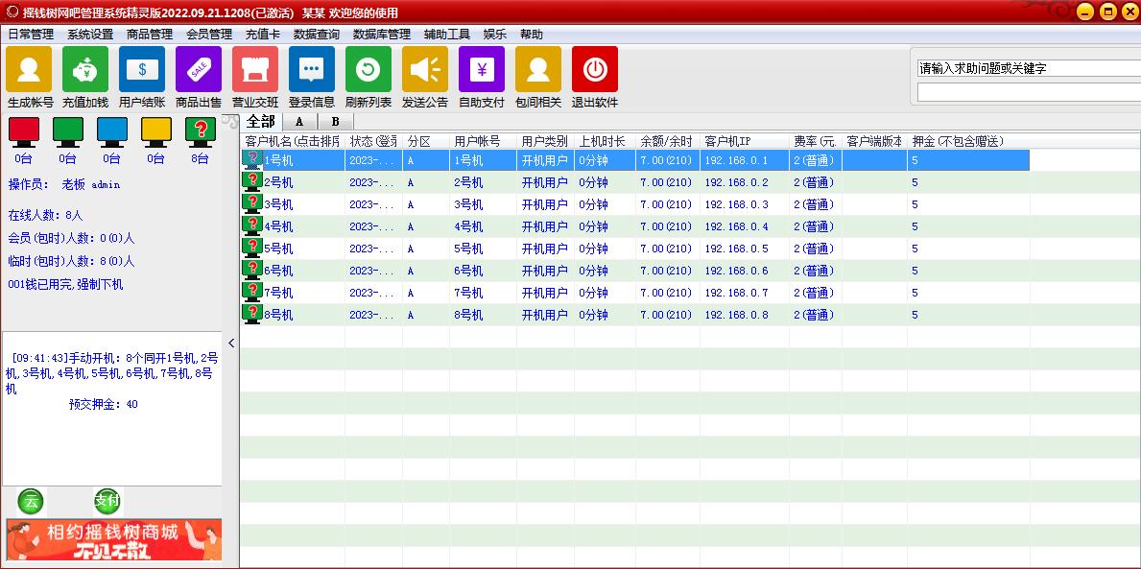Screen dimensions: 1141x569
Task: Click the help search input box
Action: pos(1027,69)
